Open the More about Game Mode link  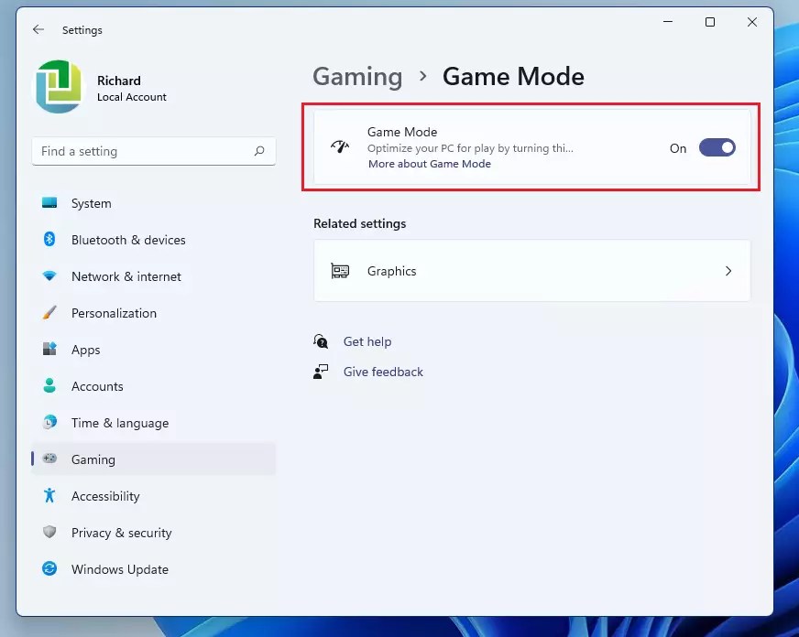click(x=429, y=164)
